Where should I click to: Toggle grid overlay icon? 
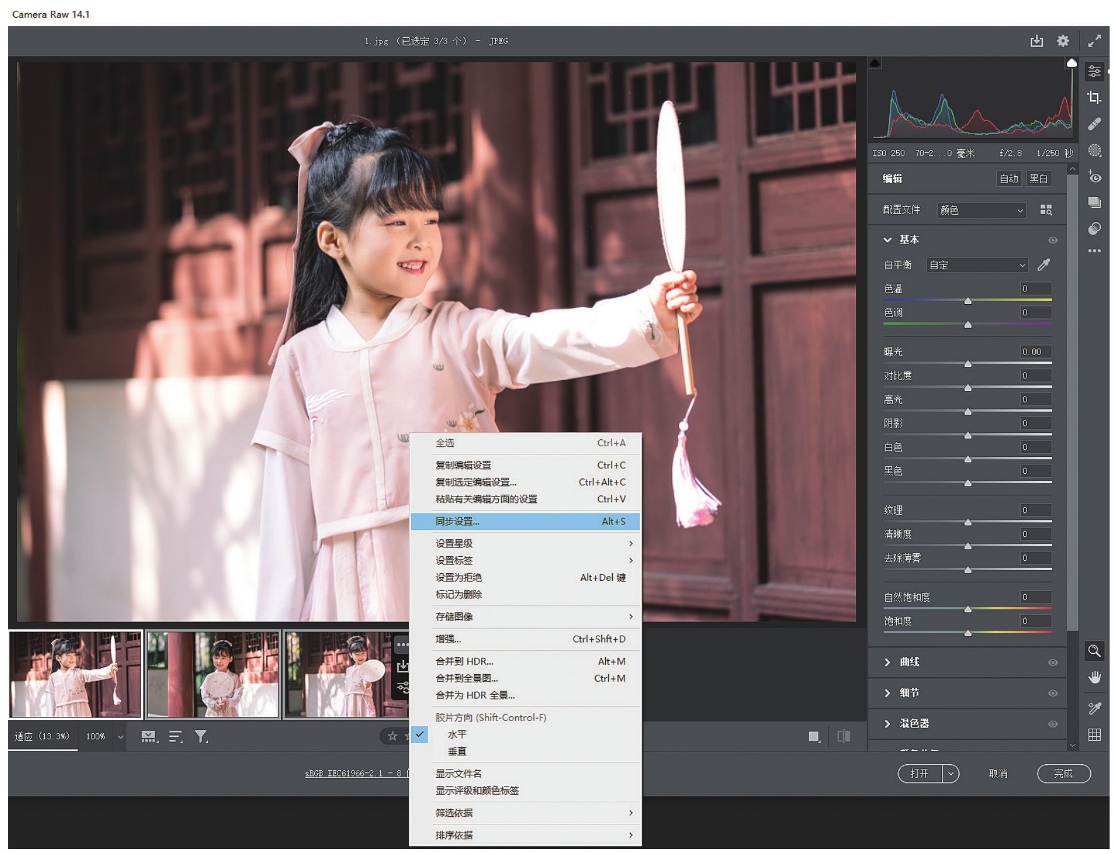click(1094, 735)
